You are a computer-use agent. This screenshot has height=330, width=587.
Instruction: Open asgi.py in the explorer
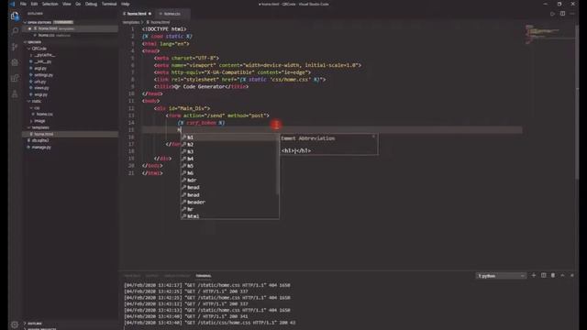40,69
